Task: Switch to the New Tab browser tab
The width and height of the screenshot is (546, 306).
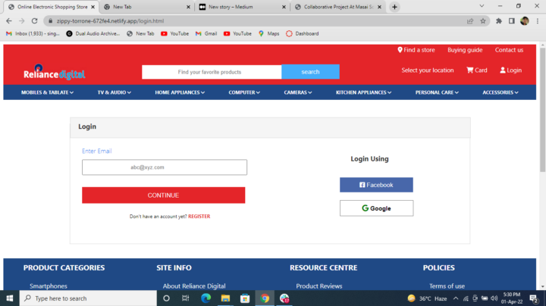Action: (146, 7)
